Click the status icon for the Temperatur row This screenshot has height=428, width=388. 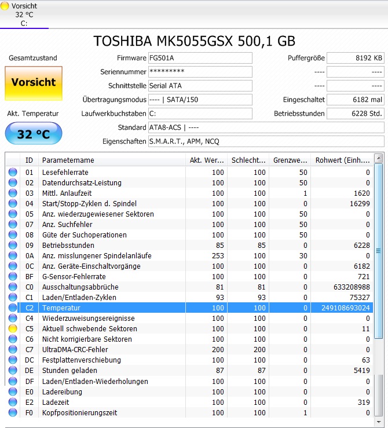coord(13,308)
